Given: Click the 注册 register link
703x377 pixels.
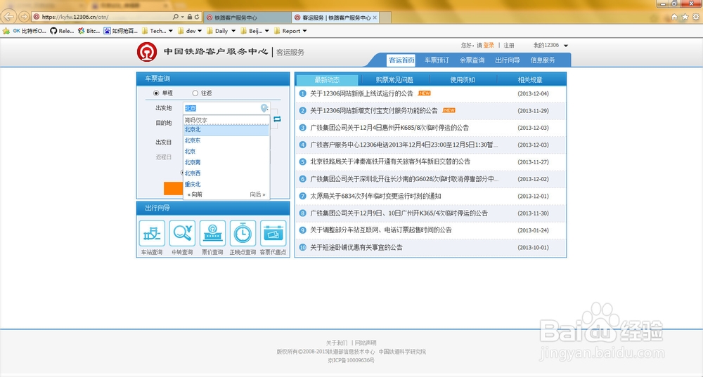Looking at the screenshot, I should [509, 45].
